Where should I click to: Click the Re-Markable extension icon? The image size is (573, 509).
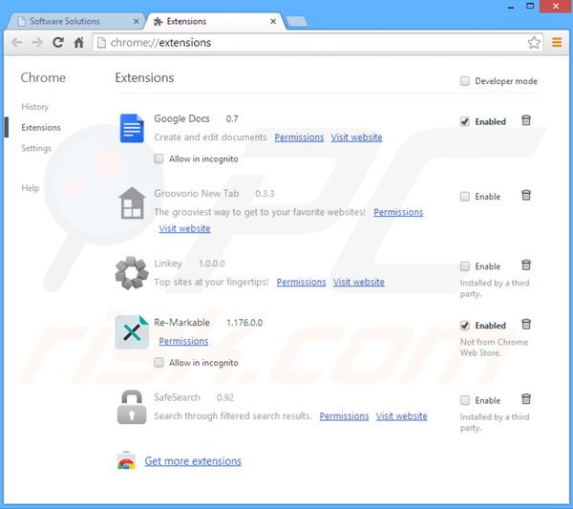click(x=132, y=331)
